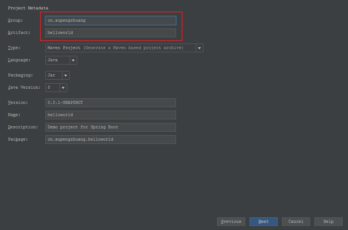Click the Name input field

click(110, 115)
